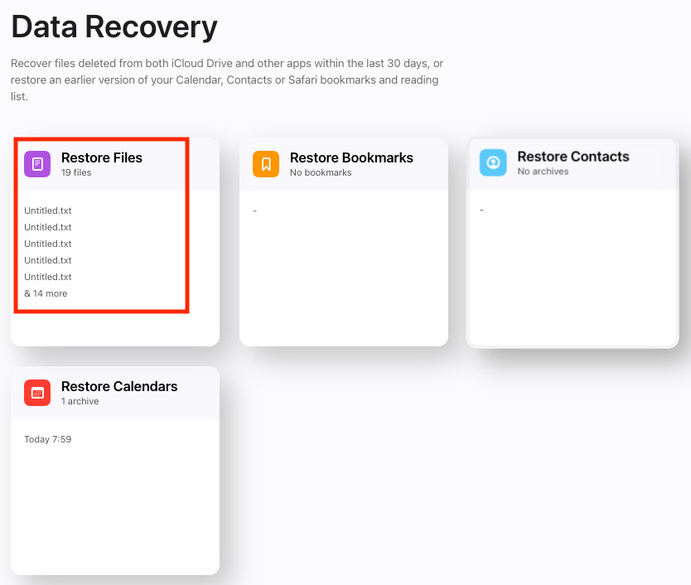Click the dash placeholder under Restore Bookmarks
691x585 pixels.
[254, 210]
